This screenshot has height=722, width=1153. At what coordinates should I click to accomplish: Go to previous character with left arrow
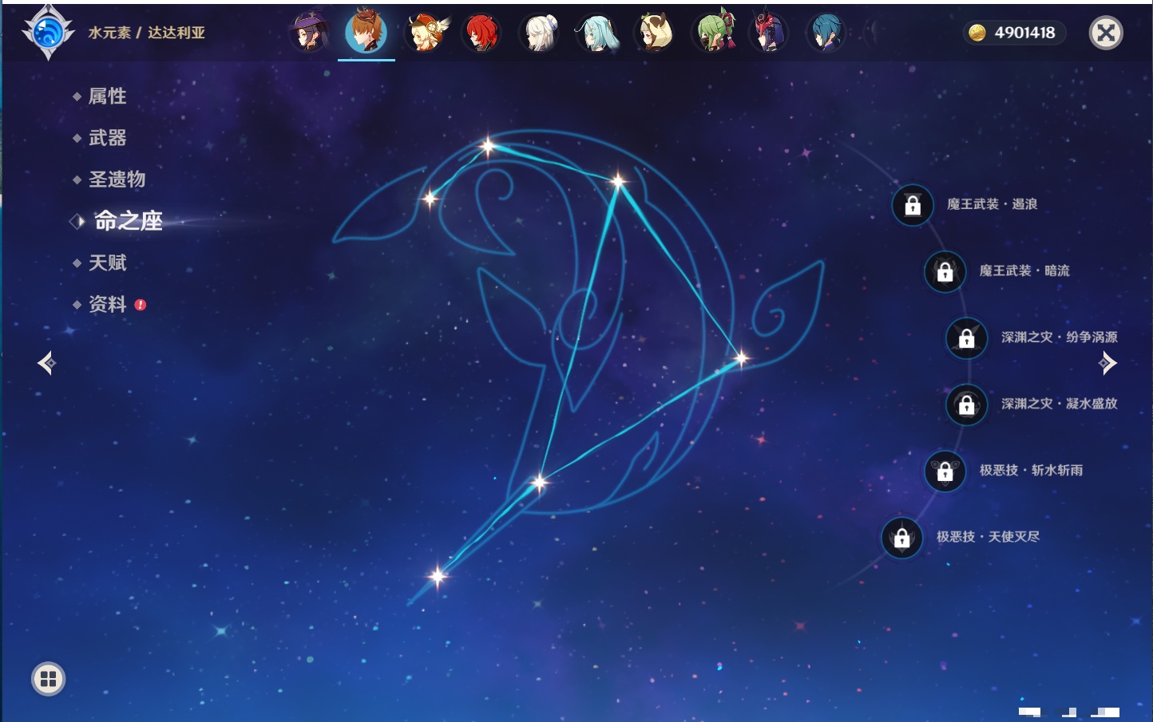pos(46,363)
